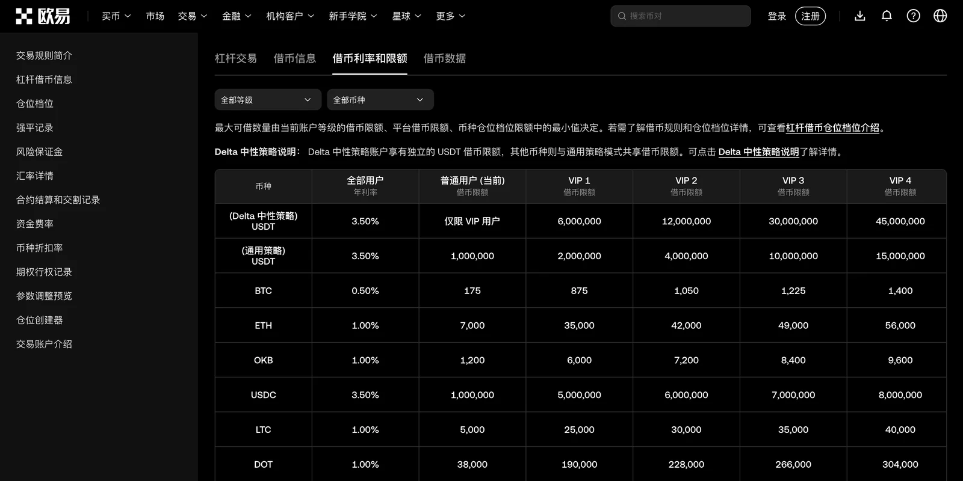Viewport: 963px width, 481px height.
Task: Select the 借币利率和限额 tab
Action: [x=370, y=58]
